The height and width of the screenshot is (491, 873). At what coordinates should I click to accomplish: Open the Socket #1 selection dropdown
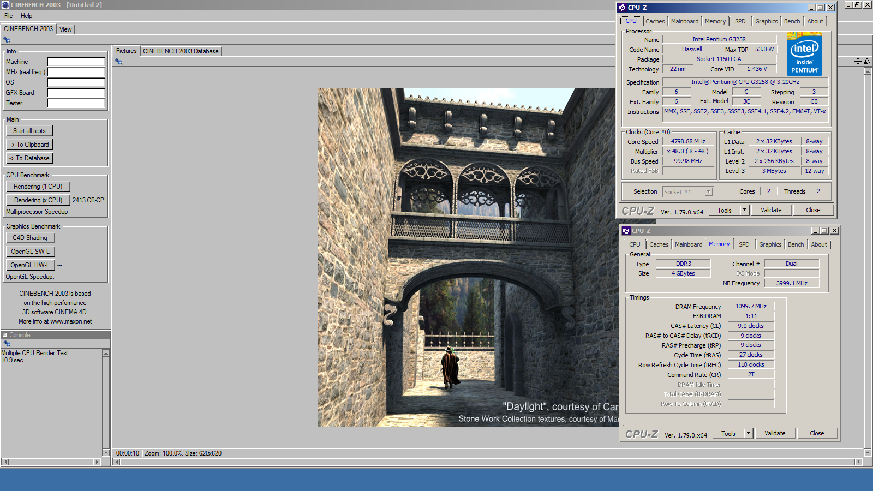pyautogui.click(x=687, y=192)
